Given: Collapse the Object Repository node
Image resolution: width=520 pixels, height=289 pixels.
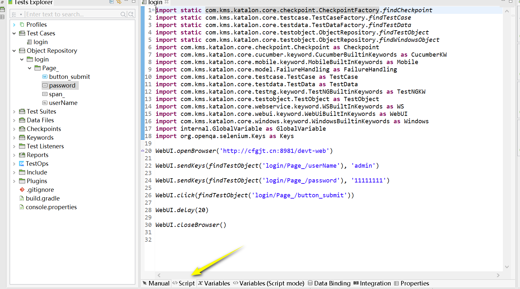Looking at the screenshot, I should pyautogui.click(x=14, y=51).
